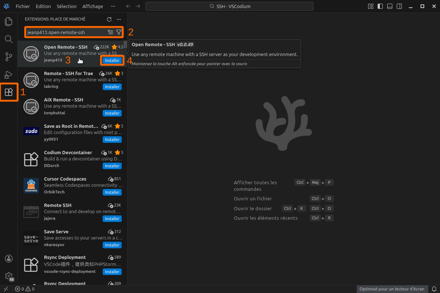The width and height of the screenshot is (440, 293).
Task: Open the Search view in activity bar
Action: coord(8,39)
